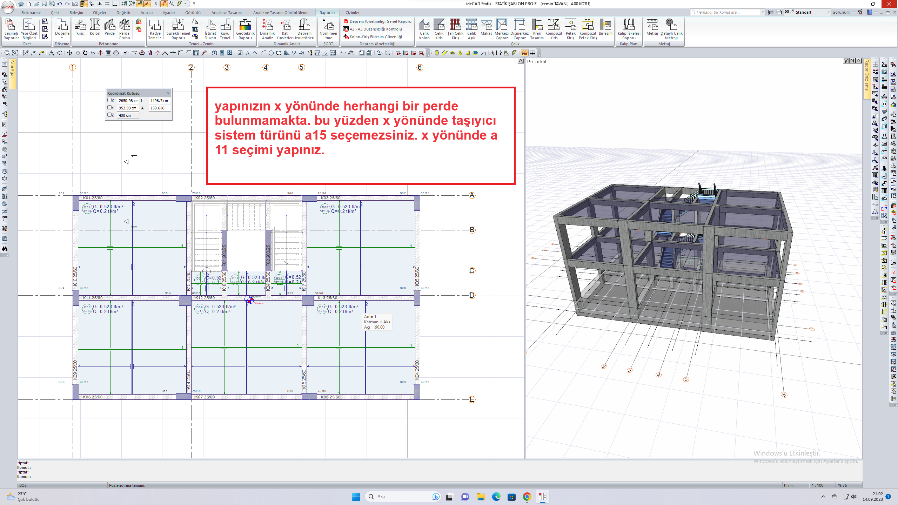
Task: Expand quick access toolbar customize arrow
Action: point(194,4)
